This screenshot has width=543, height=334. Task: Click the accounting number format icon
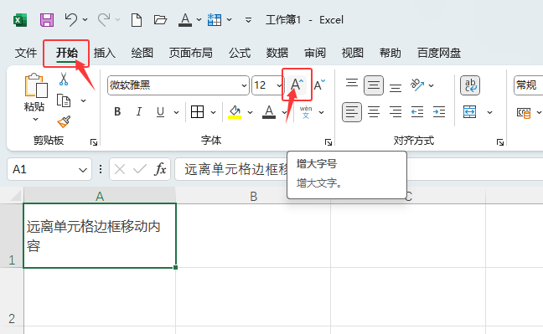[x=524, y=112]
